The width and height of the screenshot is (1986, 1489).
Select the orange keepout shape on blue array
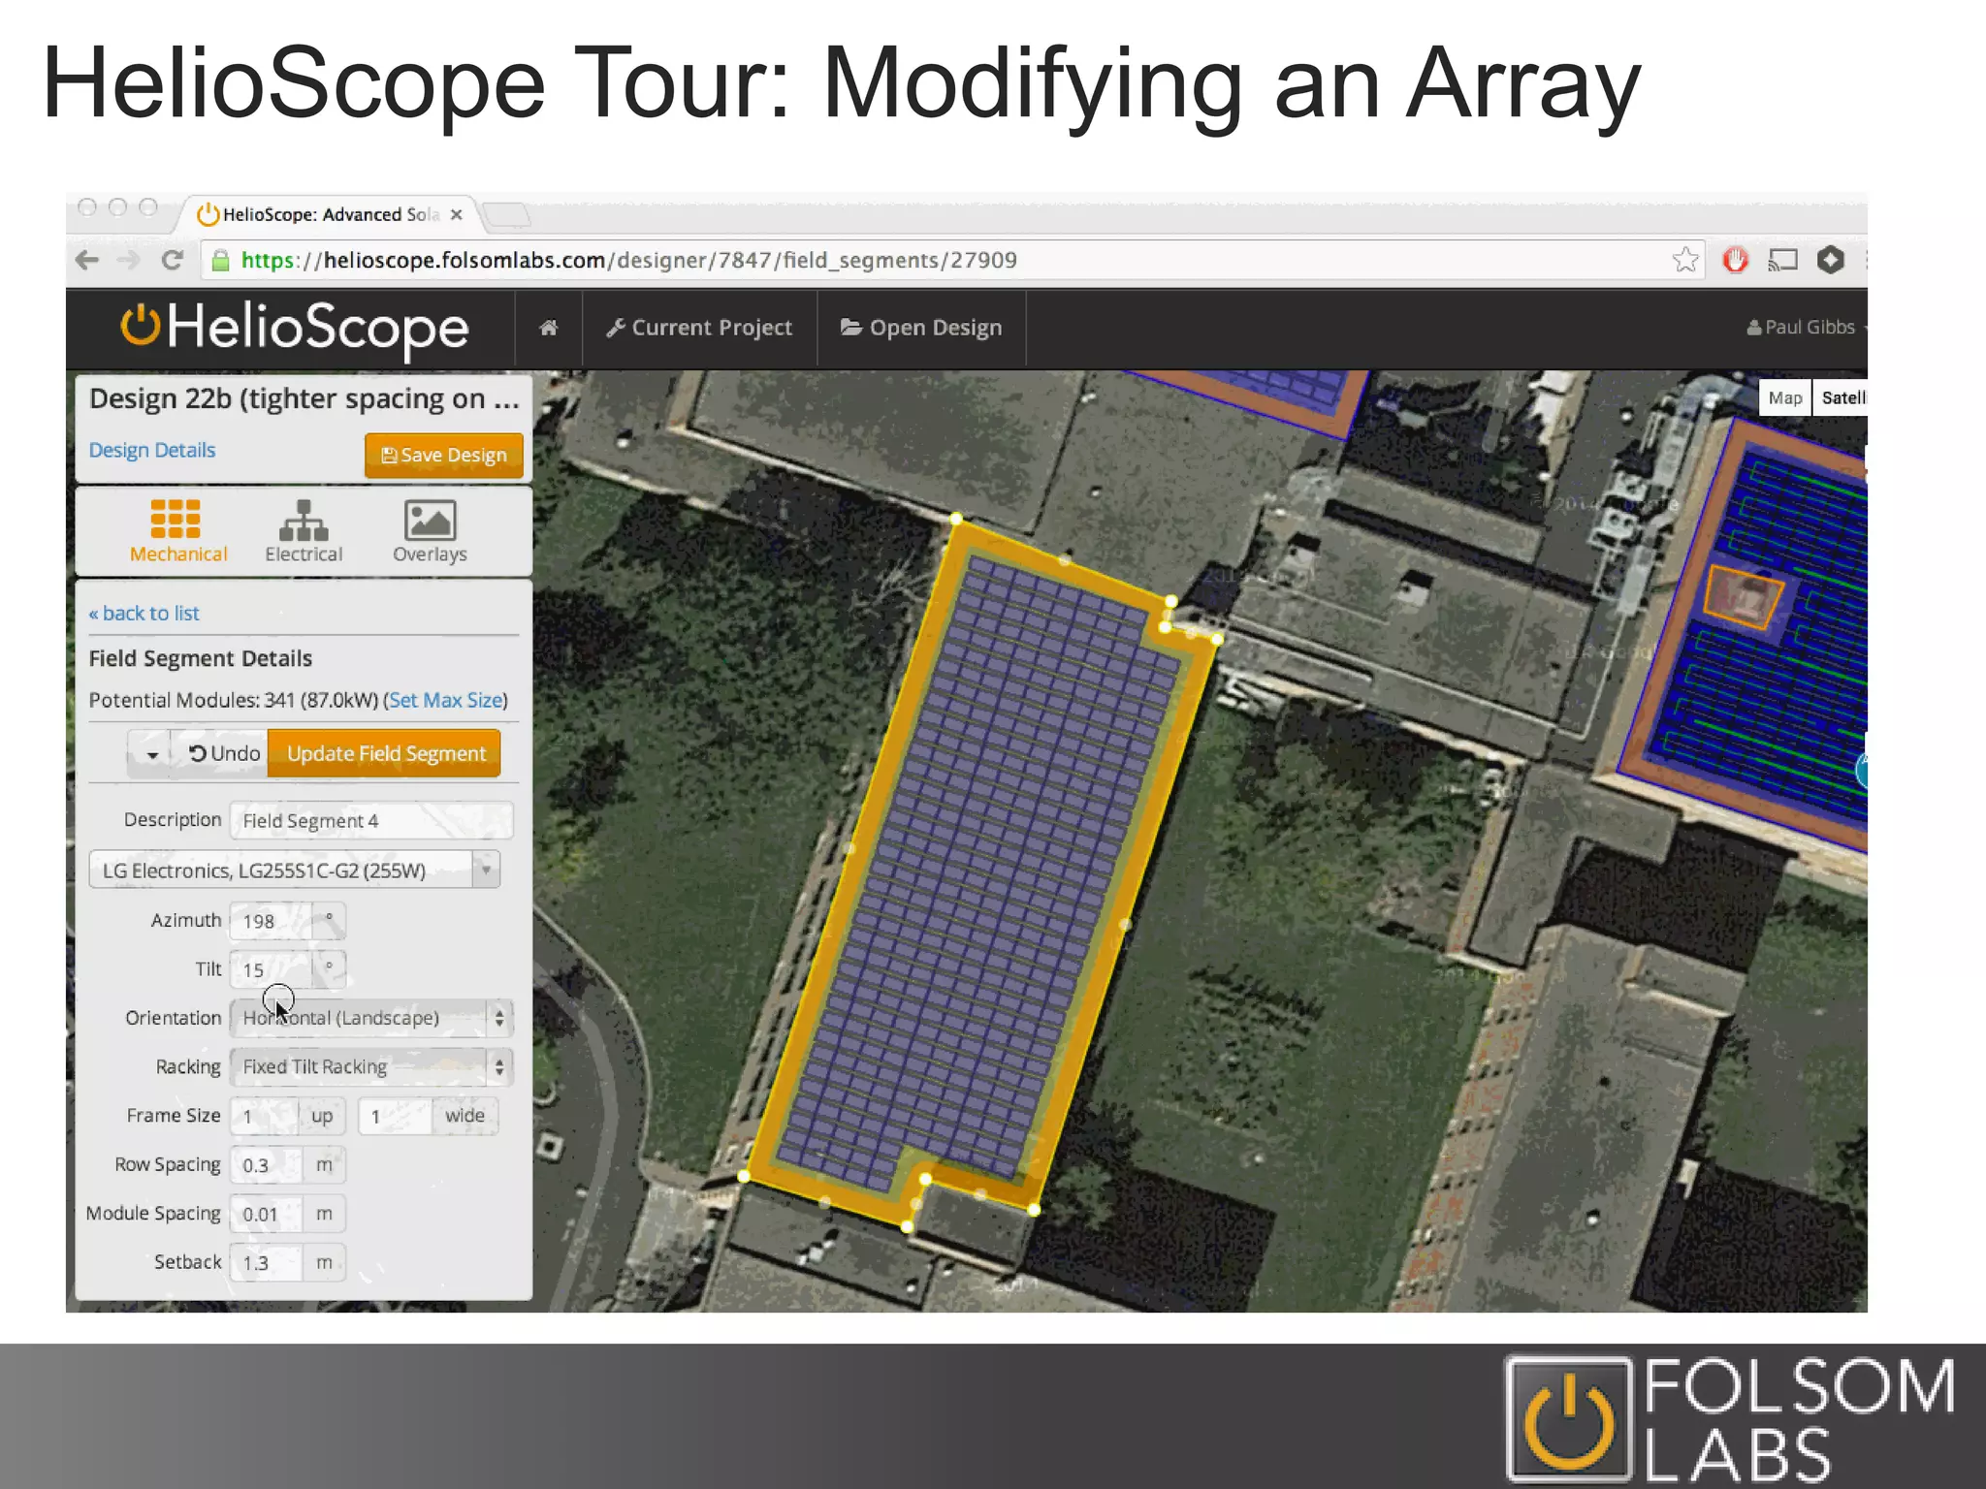tap(1744, 597)
